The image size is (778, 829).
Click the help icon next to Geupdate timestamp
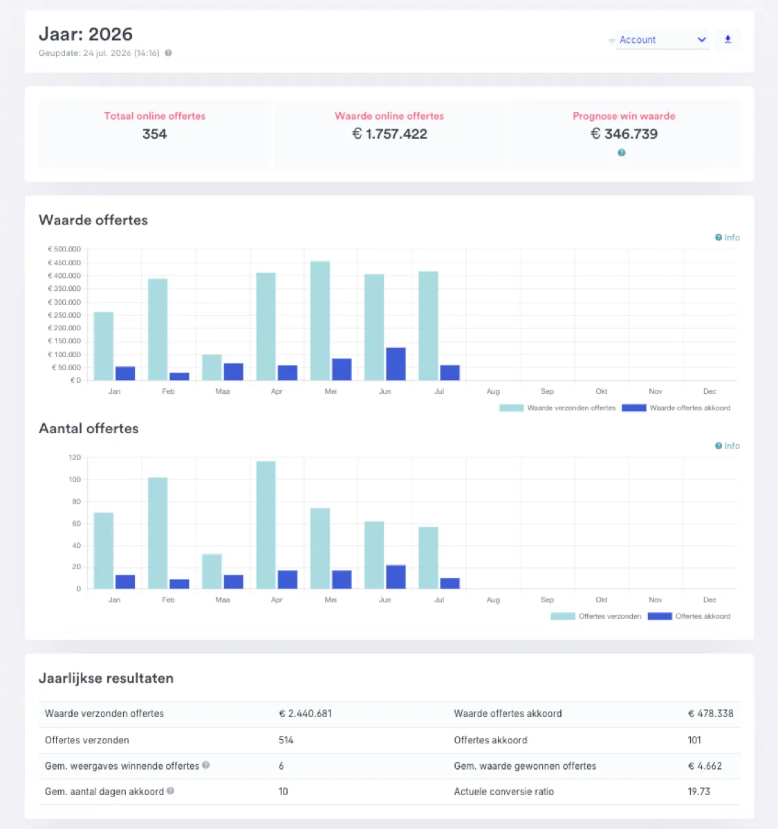click(168, 53)
